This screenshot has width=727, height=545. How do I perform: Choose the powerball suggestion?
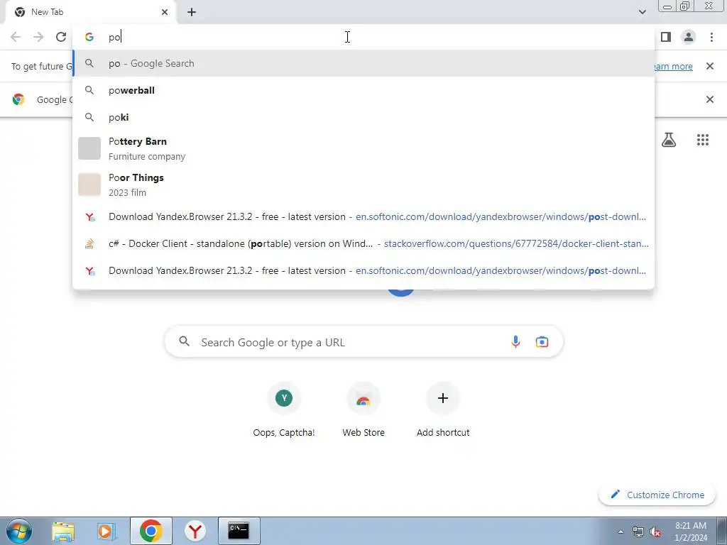pyautogui.click(x=363, y=90)
